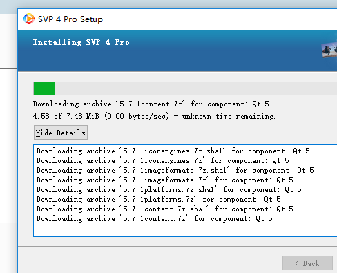
Task: Click the 'Installing SVP 4 Pro' header title
Action: tap(81, 42)
